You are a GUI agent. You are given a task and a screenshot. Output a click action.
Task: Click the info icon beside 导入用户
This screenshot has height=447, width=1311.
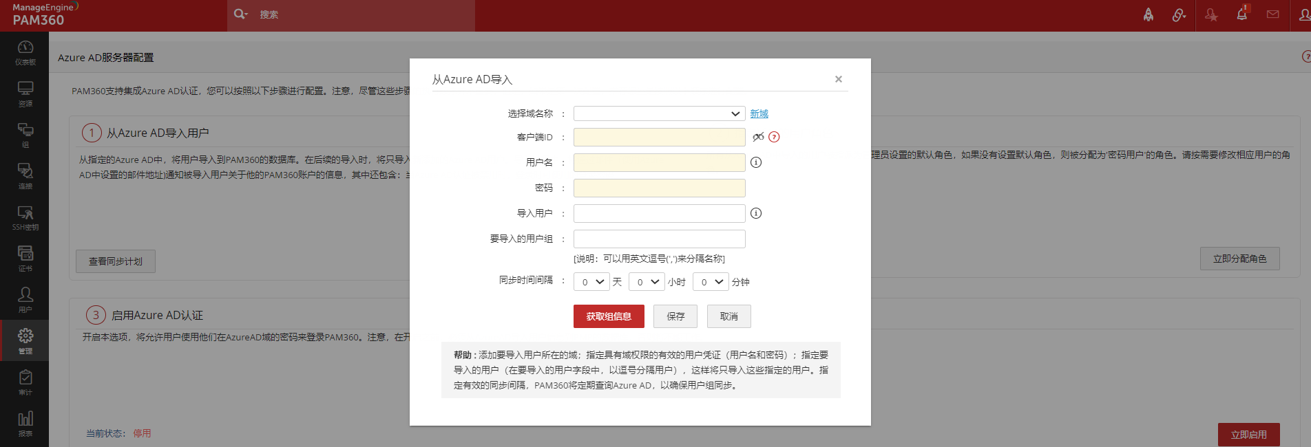click(756, 213)
